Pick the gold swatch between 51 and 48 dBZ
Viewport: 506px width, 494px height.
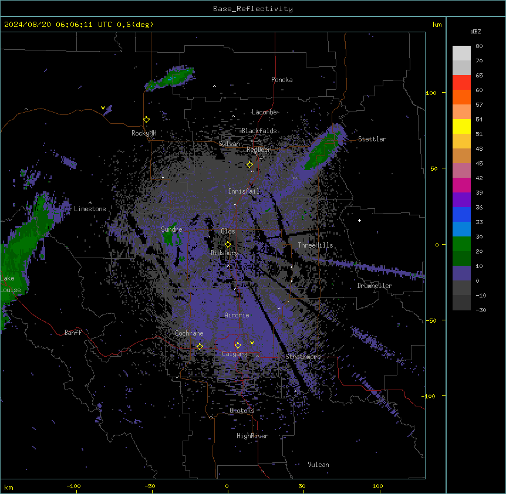click(461, 141)
